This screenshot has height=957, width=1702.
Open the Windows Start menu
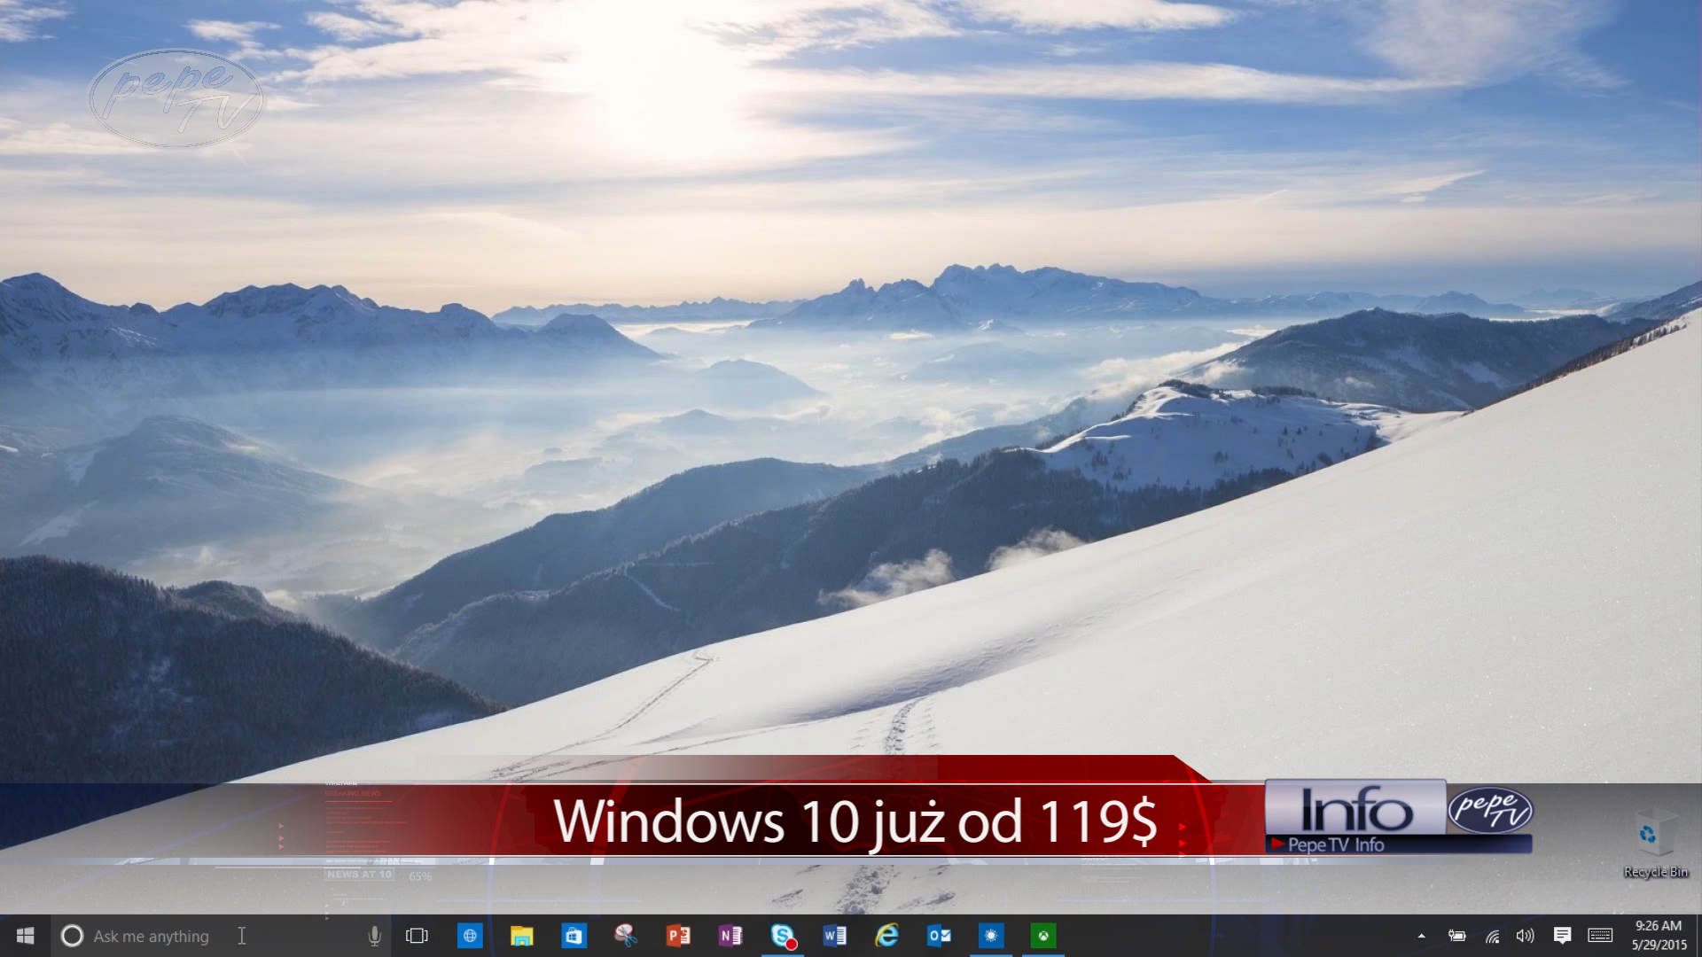pyautogui.click(x=25, y=936)
